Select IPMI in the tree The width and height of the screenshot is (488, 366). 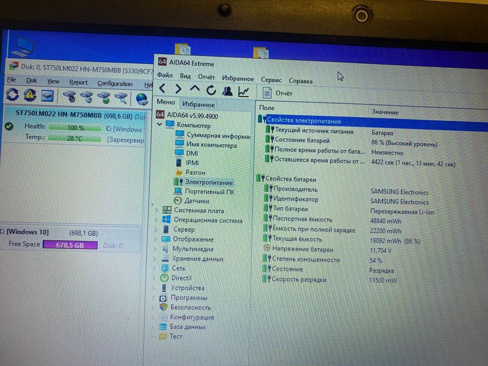(x=186, y=163)
